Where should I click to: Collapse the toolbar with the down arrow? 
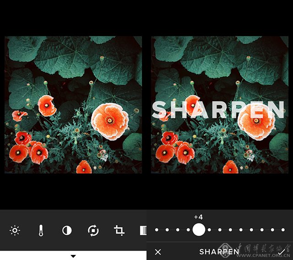click(x=73, y=256)
